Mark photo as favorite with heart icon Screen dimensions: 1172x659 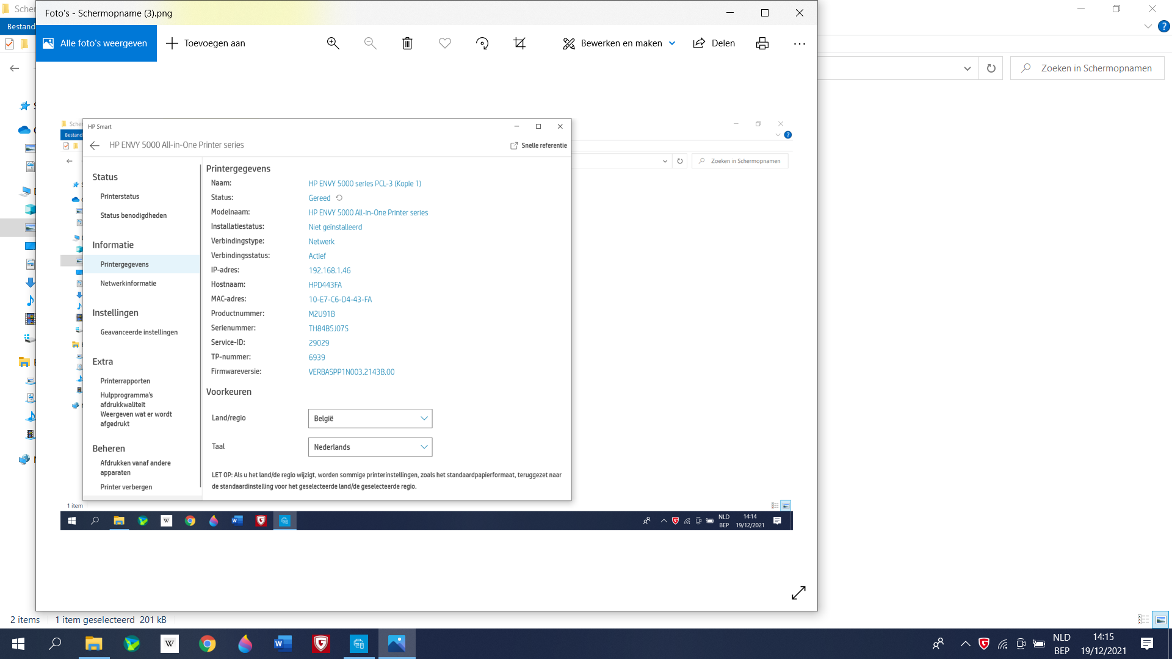tap(445, 43)
